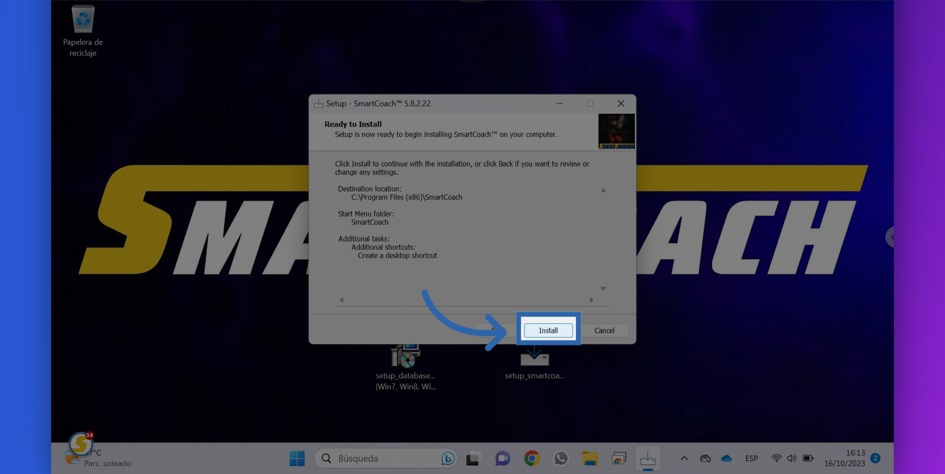Click left arrow of summary horizontal scrollbar
The width and height of the screenshot is (945, 474).
coord(341,300)
